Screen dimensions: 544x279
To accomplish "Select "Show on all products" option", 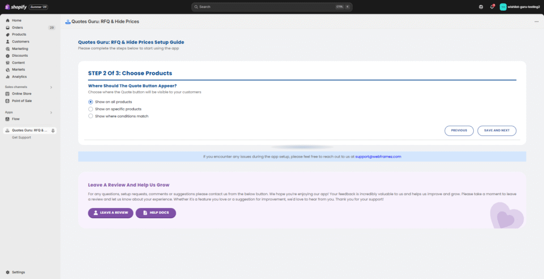I will (x=91, y=101).
